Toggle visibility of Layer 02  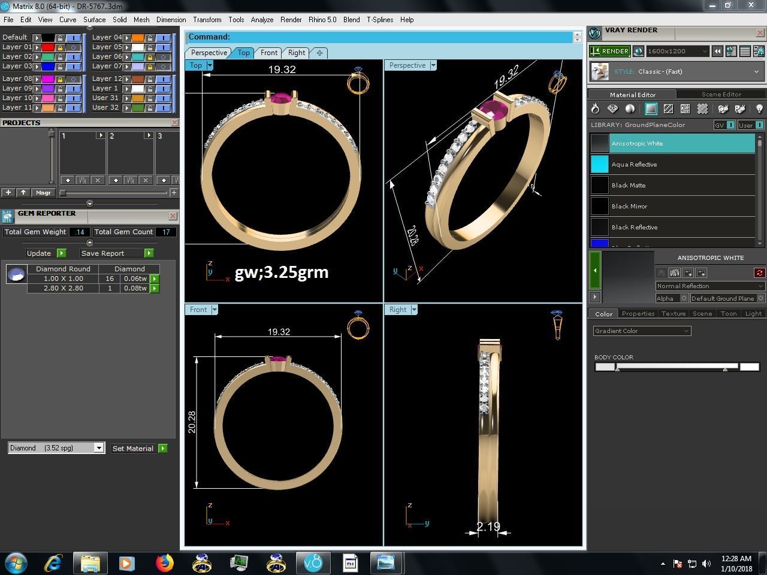[x=73, y=57]
